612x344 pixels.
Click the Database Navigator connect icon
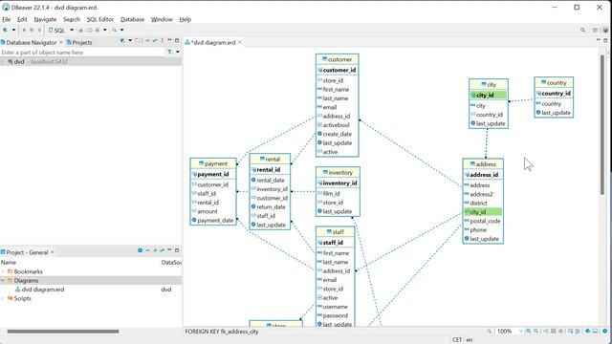tap(122, 41)
